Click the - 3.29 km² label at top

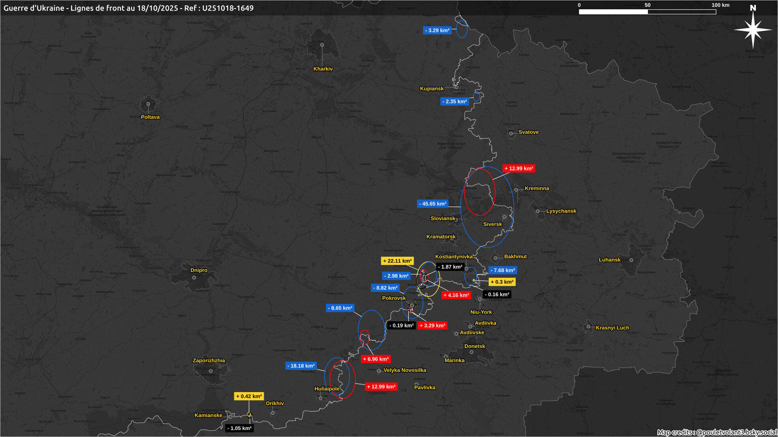pos(437,30)
